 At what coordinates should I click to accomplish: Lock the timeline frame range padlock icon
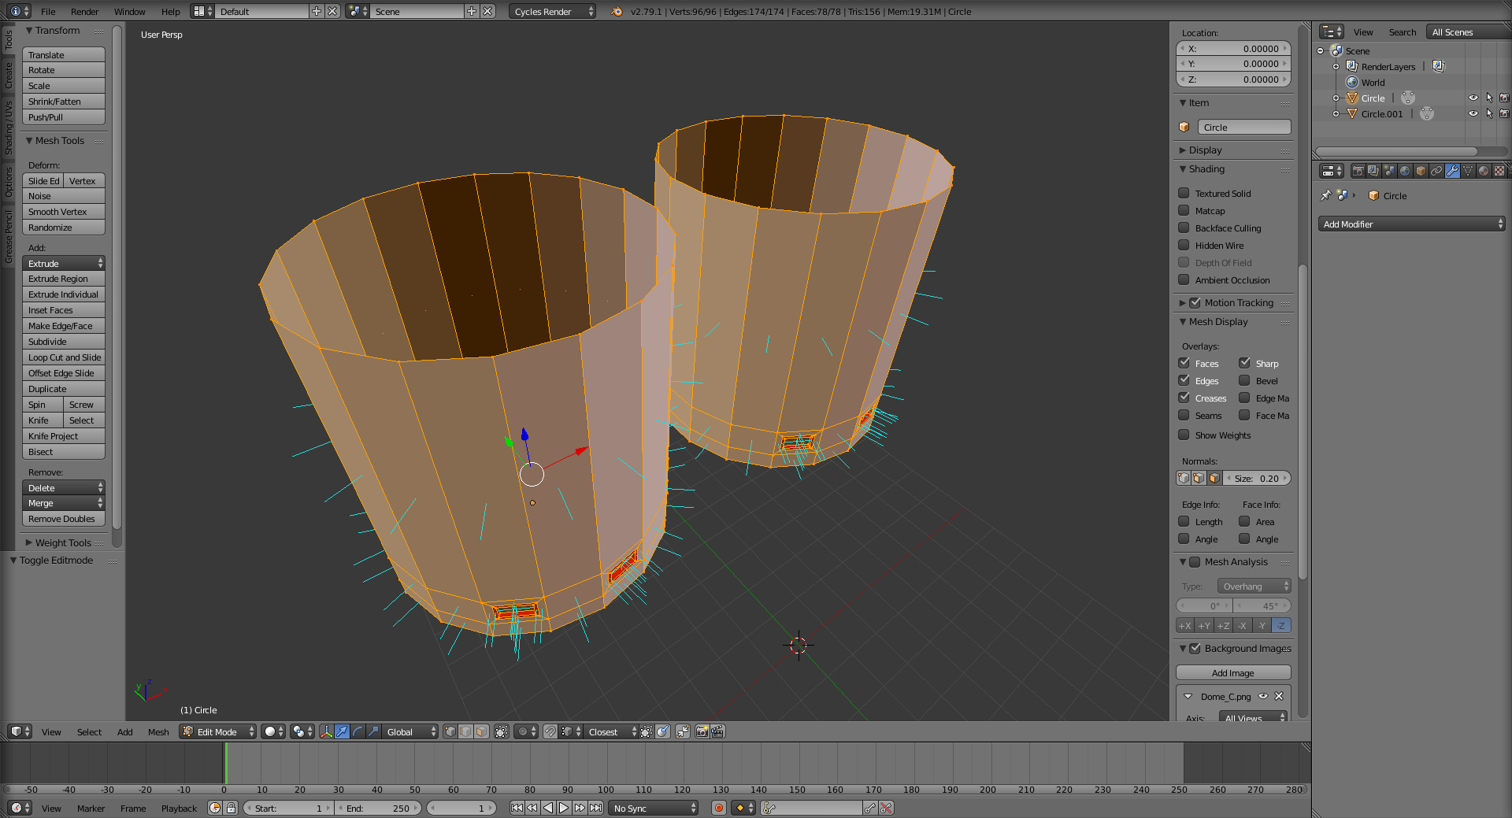click(231, 808)
